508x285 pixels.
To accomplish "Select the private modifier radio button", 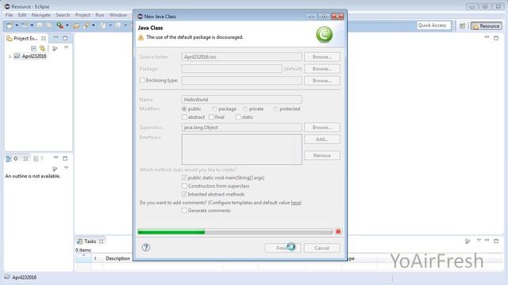I will (245, 109).
